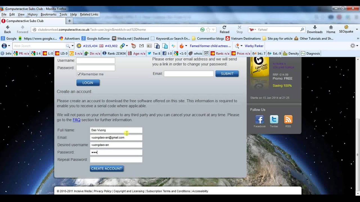This screenshot has width=360, height=202.
Task: Click the Yahoo search magnifier icon
Action: [302, 29]
